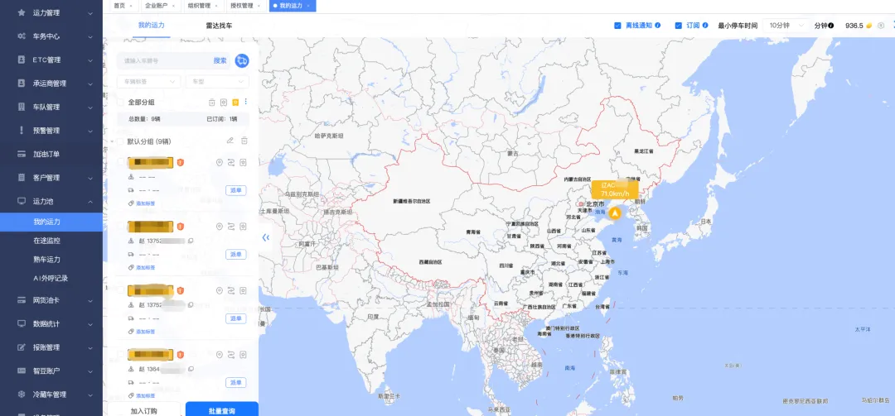This screenshot has height=416, width=895.
Task: Click the 加入订购 button
Action: [x=144, y=410]
